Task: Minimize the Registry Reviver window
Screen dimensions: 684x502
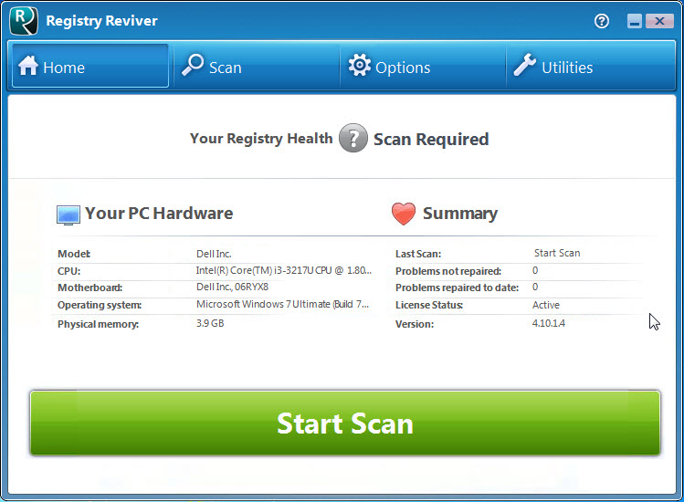Action: 635,21
